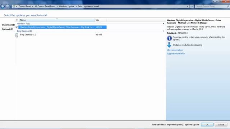
Task: Click the blue download arrow icon
Action: [169, 45]
